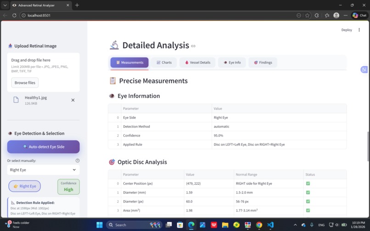Open the tab search dropdown arrow

point(5,5)
